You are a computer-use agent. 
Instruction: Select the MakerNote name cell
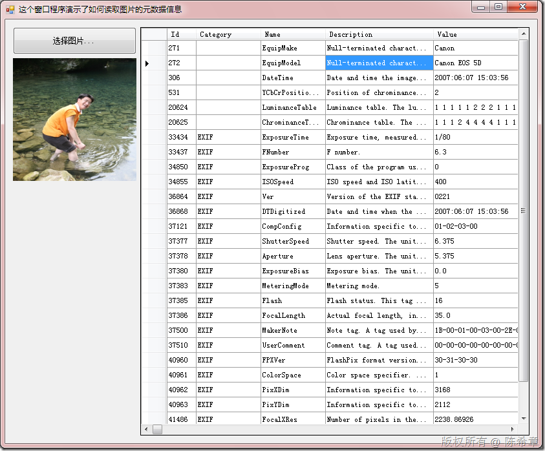click(293, 330)
